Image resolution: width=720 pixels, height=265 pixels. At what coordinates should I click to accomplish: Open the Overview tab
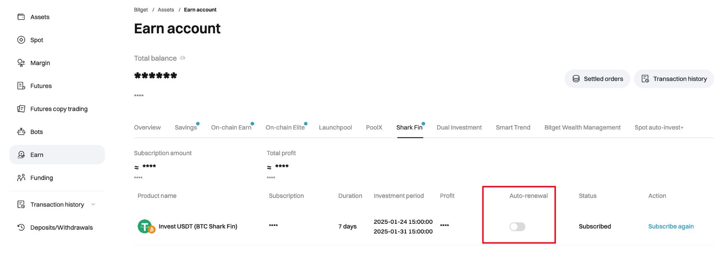pyautogui.click(x=147, y=128)
